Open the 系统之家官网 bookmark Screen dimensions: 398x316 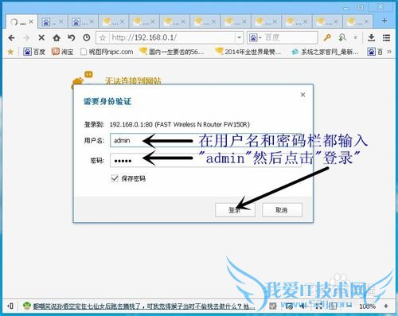coord(325,52)
